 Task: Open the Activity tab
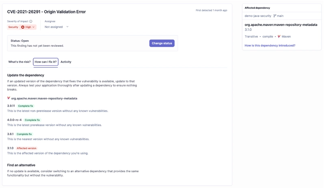coord(66,62)
